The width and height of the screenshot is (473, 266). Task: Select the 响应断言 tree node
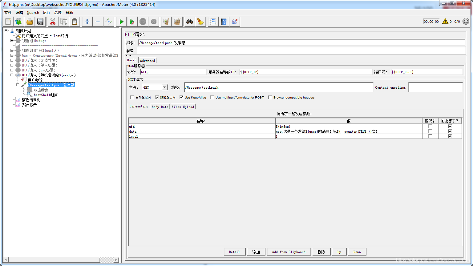[x=41, y=90]
